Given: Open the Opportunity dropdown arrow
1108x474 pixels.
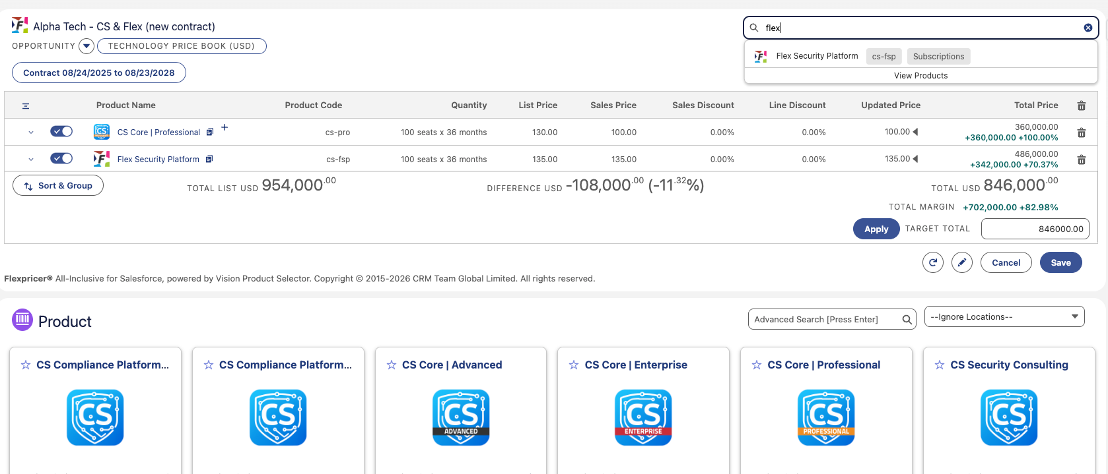Looking at the screenshot, I should (87, 46).
